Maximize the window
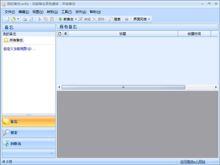 (209, 4)
